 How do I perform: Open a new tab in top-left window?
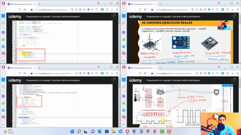(x=40, y=4)
